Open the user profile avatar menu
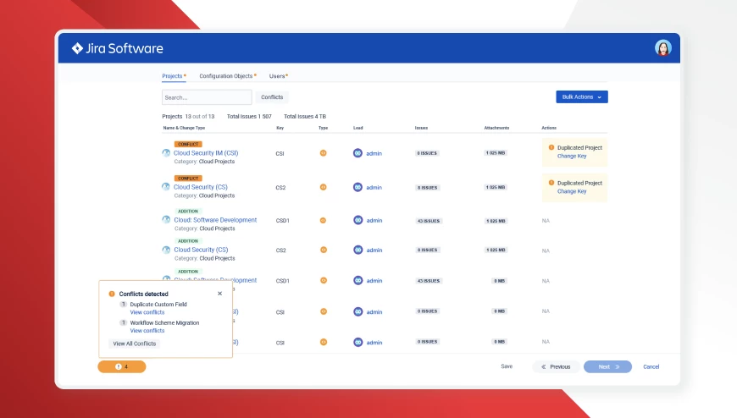The image size is (737, 418). 662,48
